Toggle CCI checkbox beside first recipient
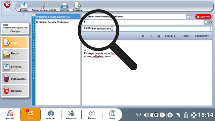 (x=189, y=17)
